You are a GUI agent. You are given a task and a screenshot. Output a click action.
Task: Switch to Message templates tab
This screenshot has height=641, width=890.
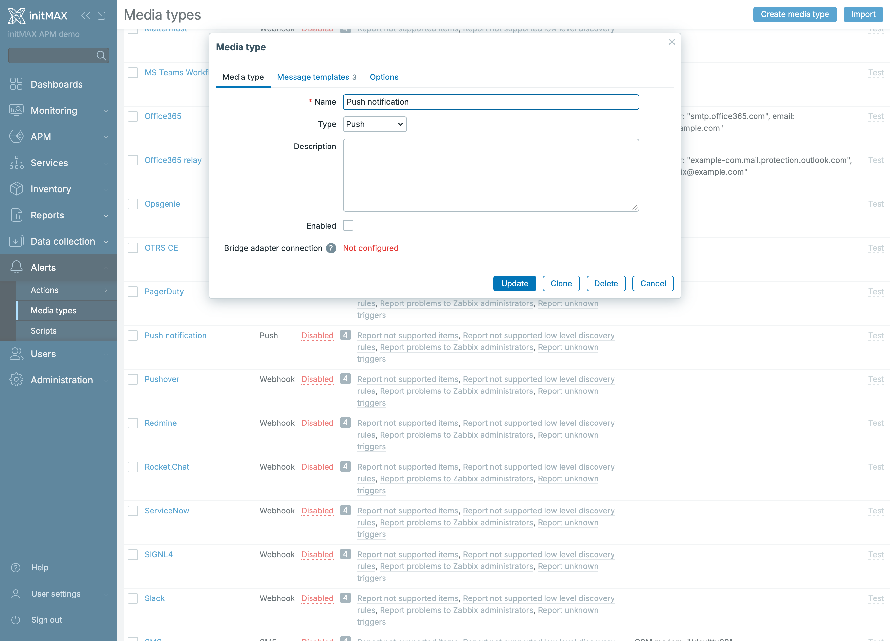coord(316,77)
